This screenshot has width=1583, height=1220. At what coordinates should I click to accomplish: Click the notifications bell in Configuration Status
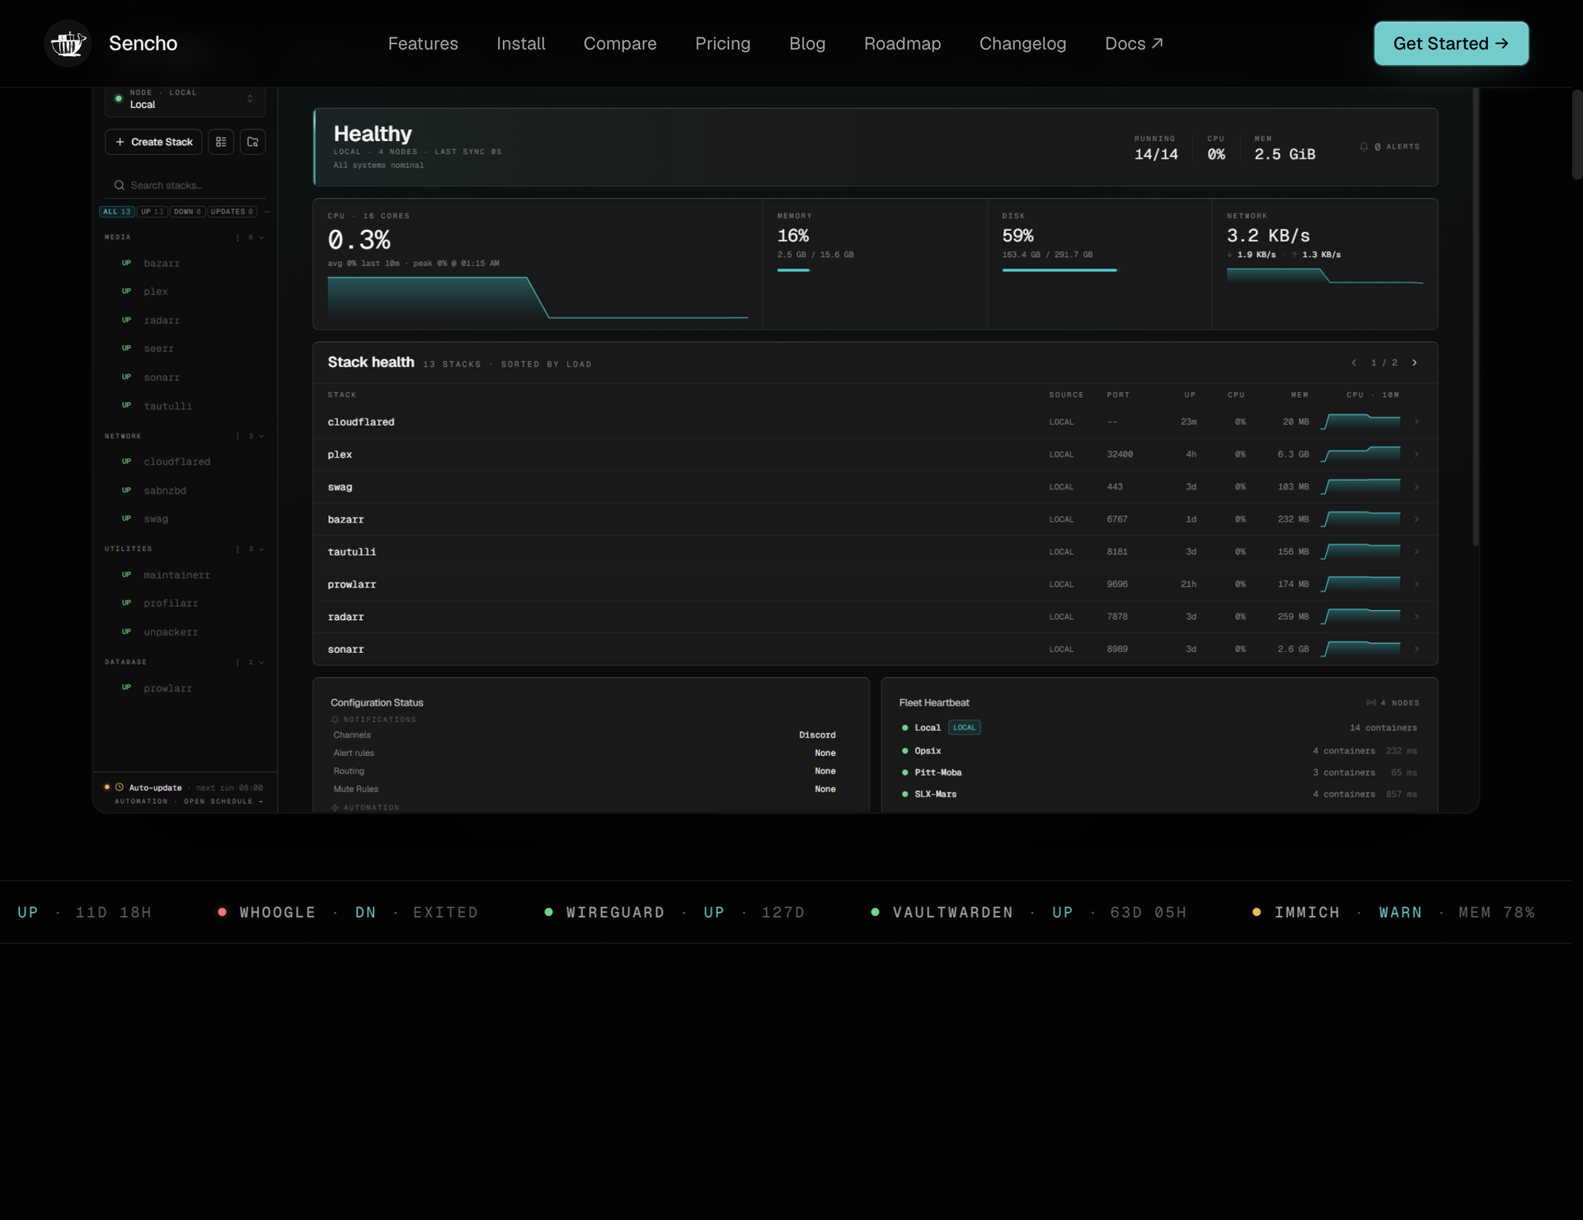pos(336,720)
